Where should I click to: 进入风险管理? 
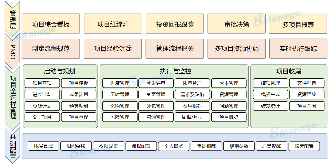point(120,117)
